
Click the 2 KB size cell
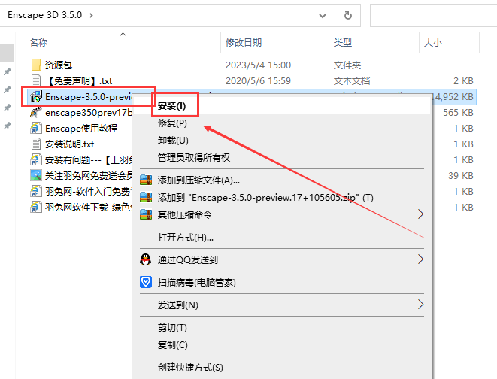(x=463, y=80)
